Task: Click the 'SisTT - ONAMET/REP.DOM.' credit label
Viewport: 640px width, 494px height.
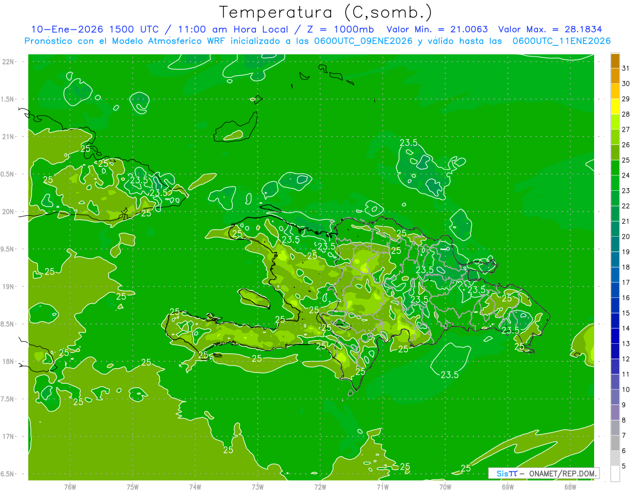Action: [x=543, y=473]
